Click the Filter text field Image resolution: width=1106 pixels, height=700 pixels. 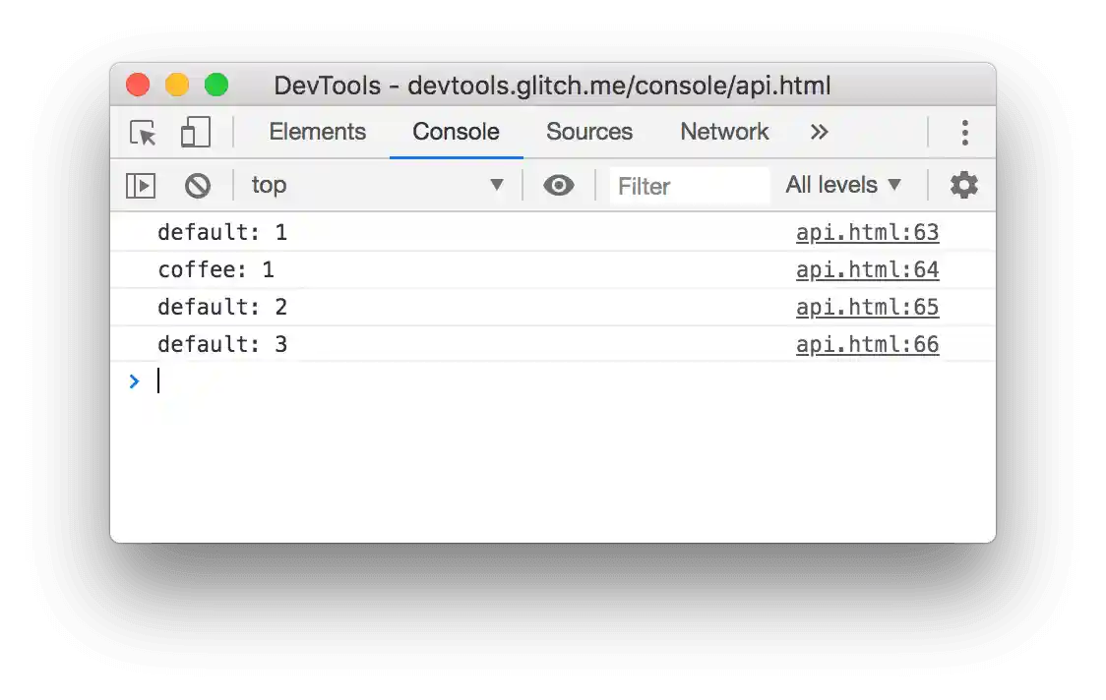coord(689,186)
